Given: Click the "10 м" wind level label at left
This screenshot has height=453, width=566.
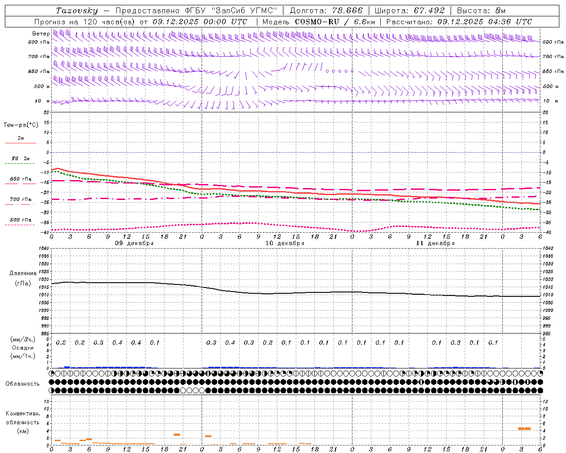Looking at the screenshot, I should coord(42,101).
